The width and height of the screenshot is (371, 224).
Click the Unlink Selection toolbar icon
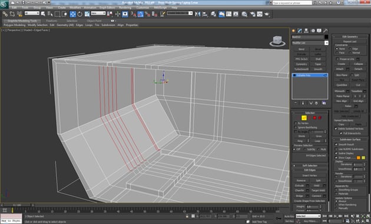12,14
